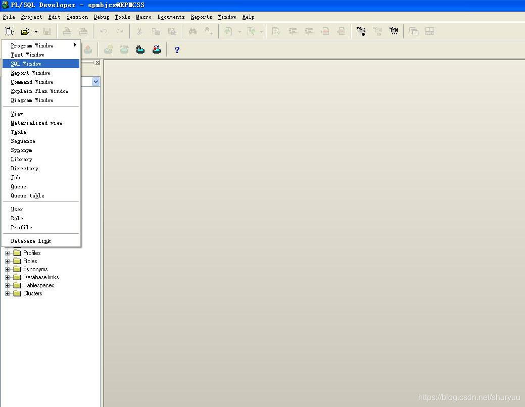Open the Reports menu

pyautogui.click(x=201, y=17)
